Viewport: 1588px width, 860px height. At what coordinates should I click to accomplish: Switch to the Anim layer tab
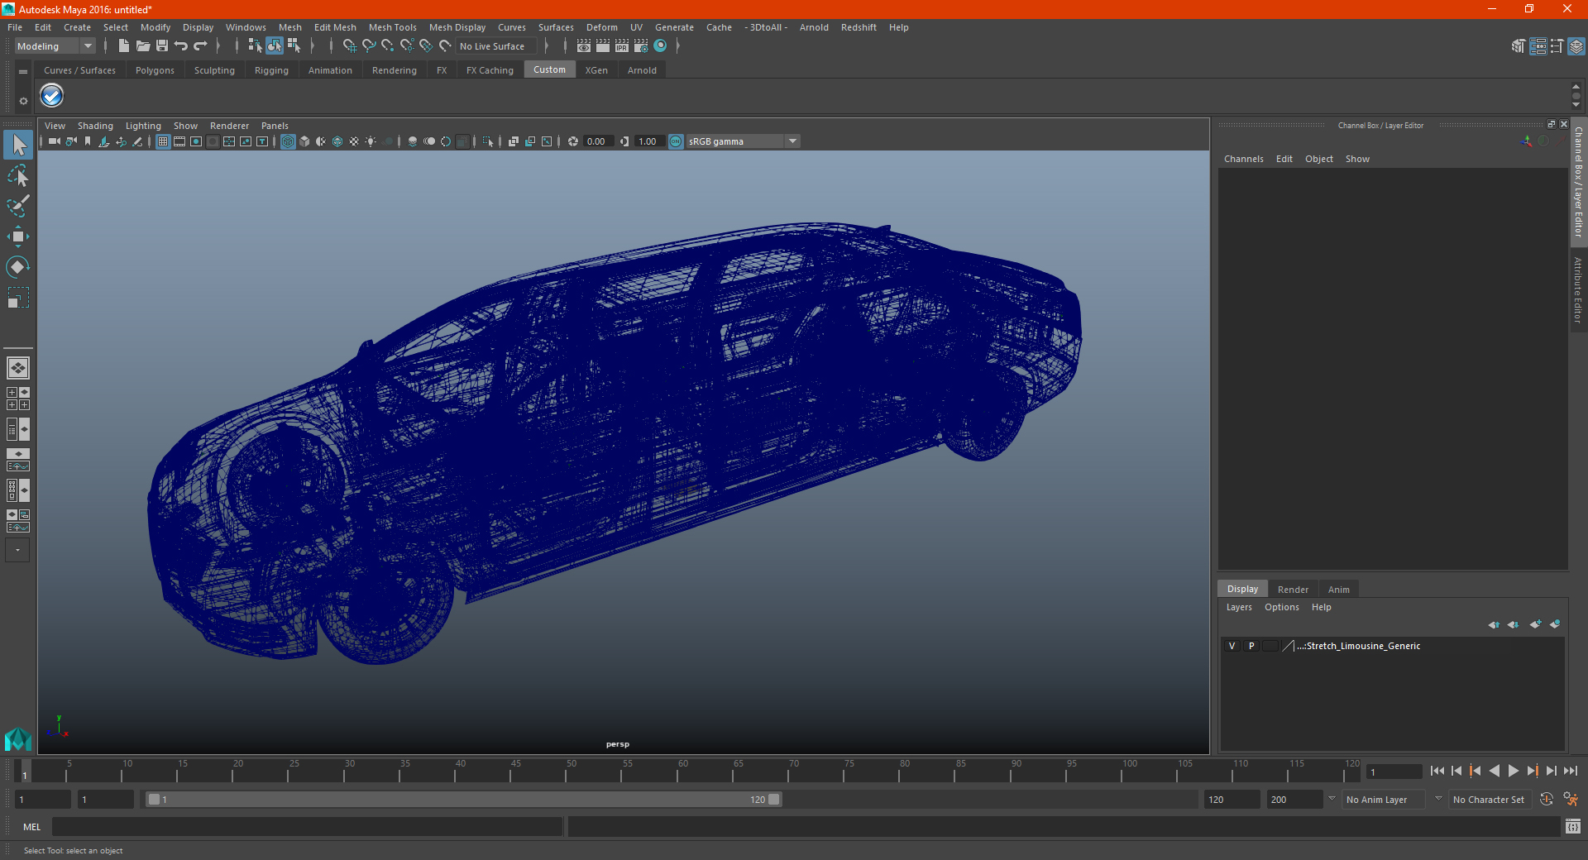point(1338,590)
